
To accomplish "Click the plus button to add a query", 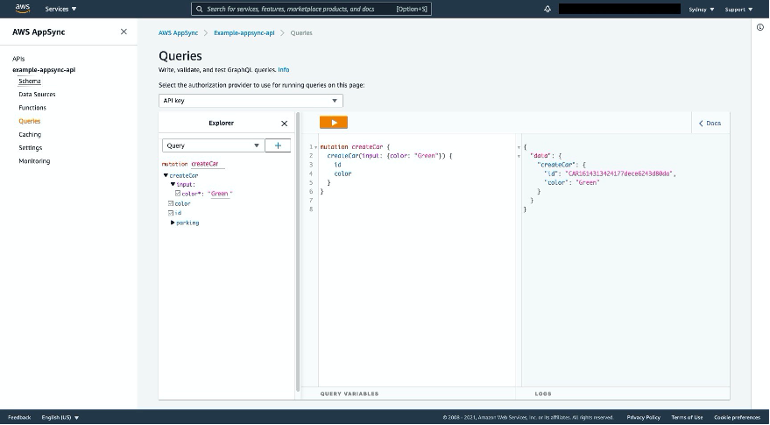I will pyautogui.click(x=278, y=145).
